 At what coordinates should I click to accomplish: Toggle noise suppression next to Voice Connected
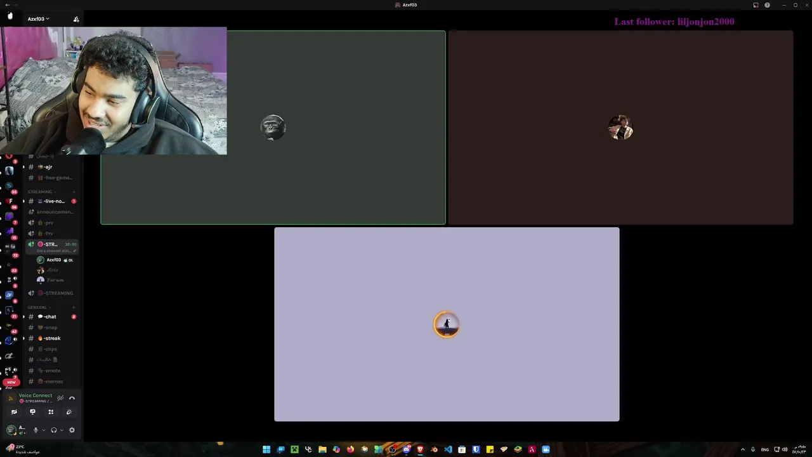point(60,398)
